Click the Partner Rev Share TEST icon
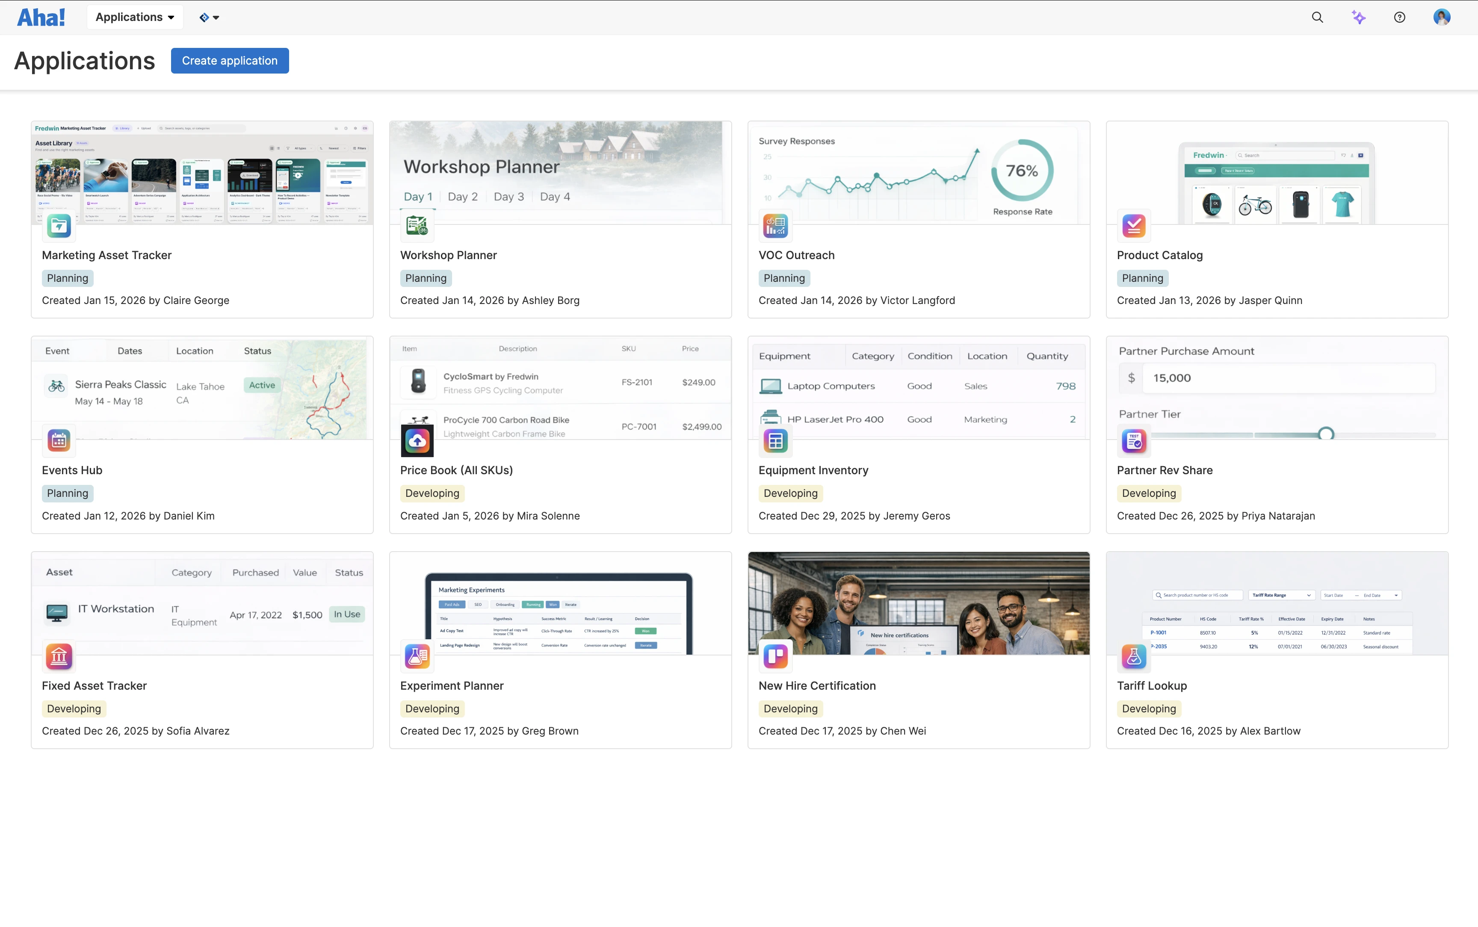This screenshot has height=927, width=1478. click(1133, 441)
